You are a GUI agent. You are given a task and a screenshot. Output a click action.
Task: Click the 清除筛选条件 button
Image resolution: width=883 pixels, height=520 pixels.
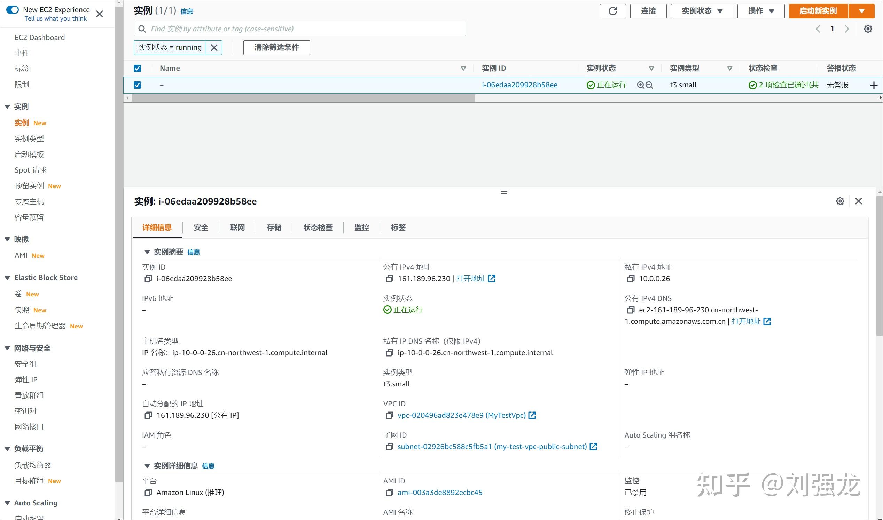tap(276, 47)
